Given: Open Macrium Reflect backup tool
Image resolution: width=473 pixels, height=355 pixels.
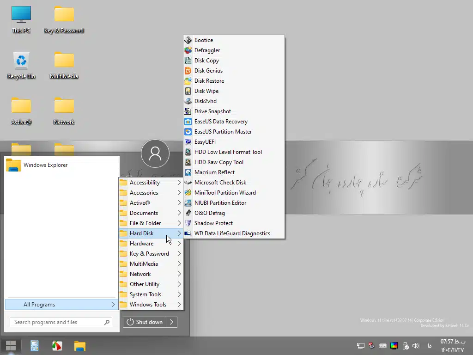Looking at the screenshot, I should point(214,172).
